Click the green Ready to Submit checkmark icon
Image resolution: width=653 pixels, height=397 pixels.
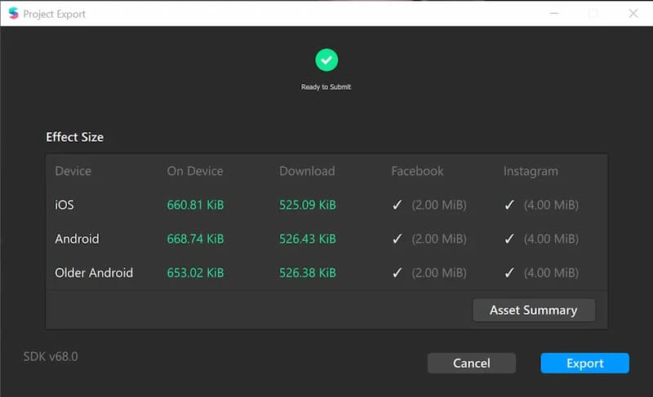[x=326, y=60]
